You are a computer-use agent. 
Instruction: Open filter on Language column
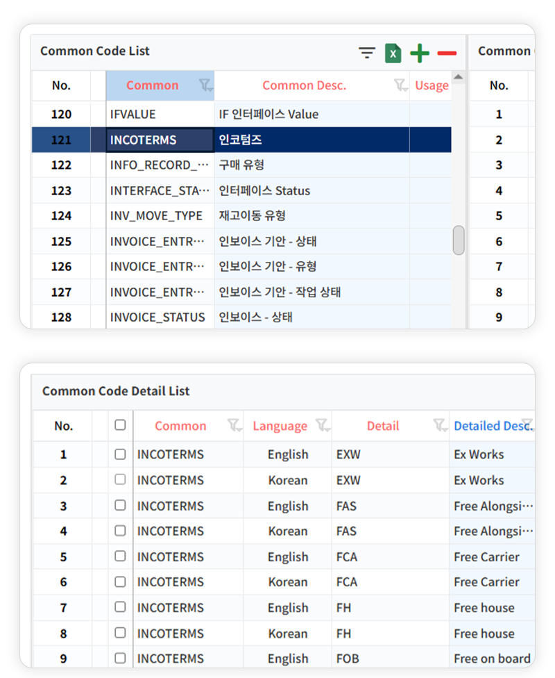pyautogui.click(x=322, y=425)
